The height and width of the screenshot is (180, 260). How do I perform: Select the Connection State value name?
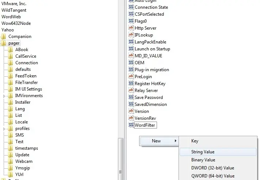[x=152, y=7]
